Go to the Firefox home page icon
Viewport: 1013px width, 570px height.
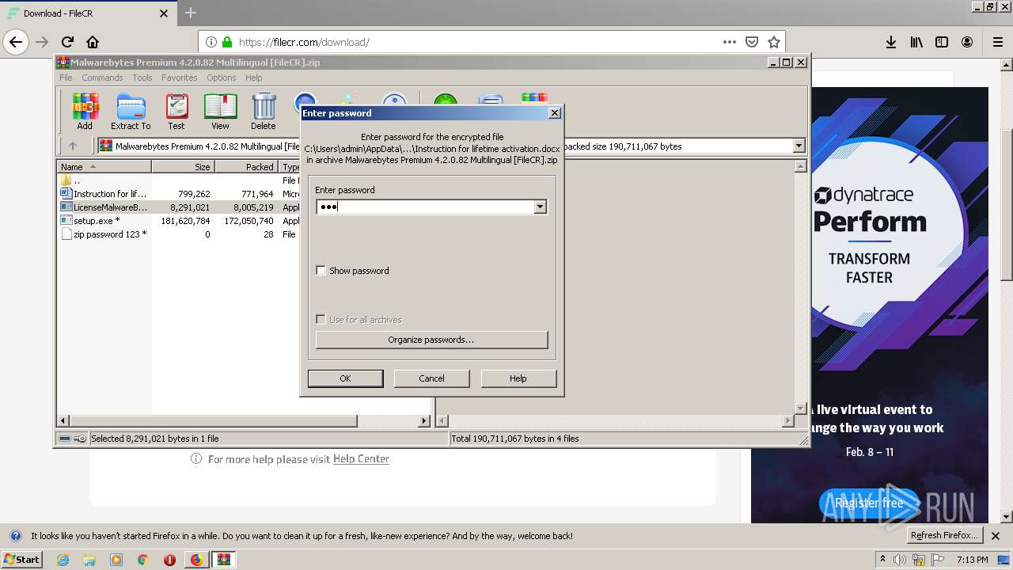coord(93,42)
